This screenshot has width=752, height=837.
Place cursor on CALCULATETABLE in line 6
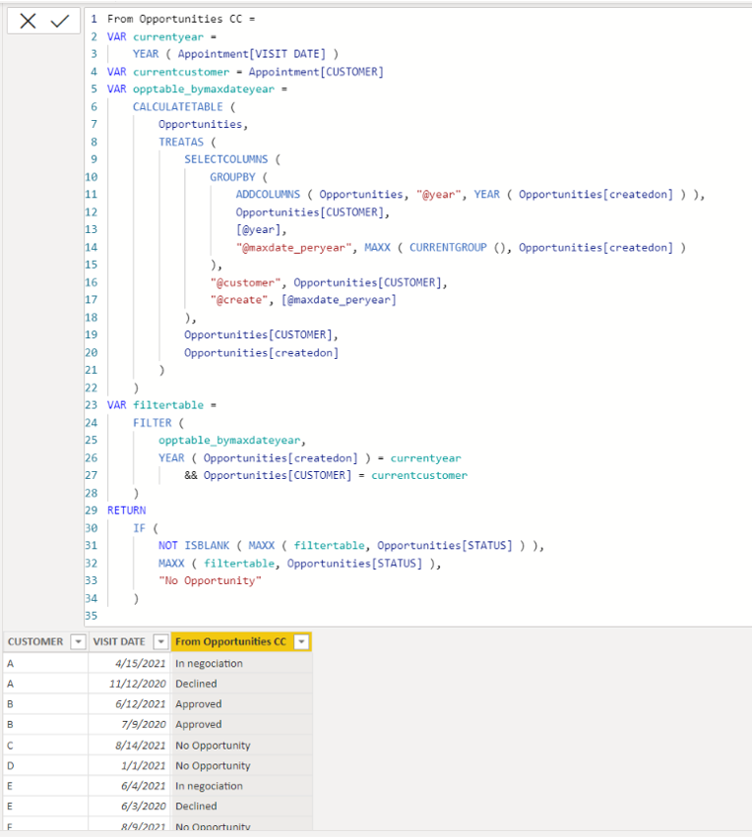(178, 107)
